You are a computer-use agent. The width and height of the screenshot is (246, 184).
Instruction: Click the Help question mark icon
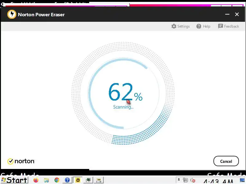[x=199, y=26]
